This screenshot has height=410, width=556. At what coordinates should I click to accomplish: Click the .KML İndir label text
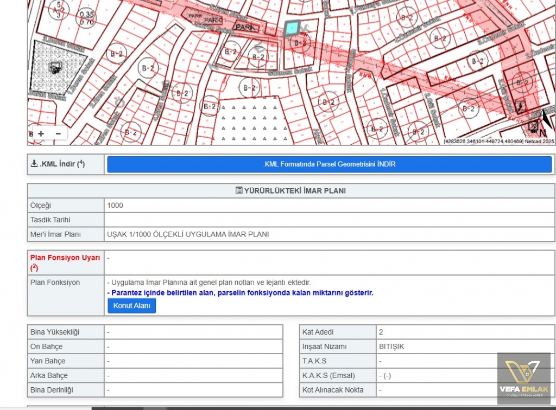[x=62, y=164]
